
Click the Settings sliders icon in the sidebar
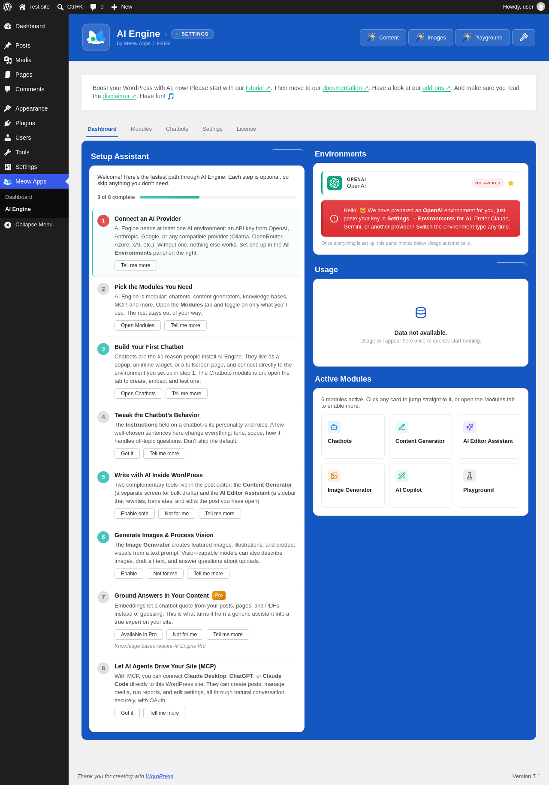8,167
